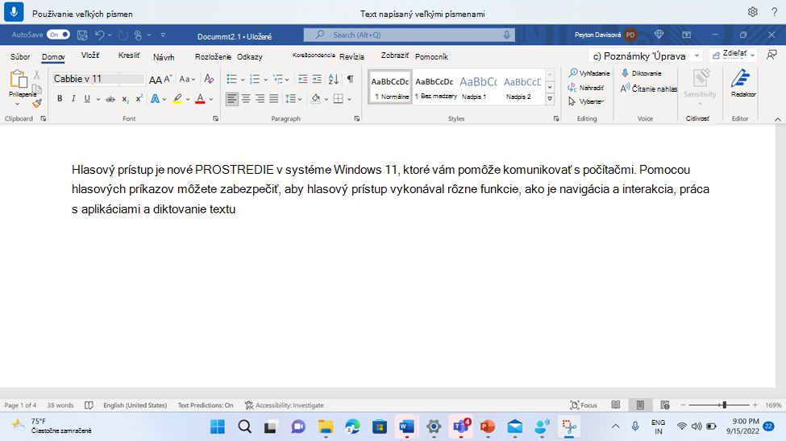Align text left

(x=231, y=99)
